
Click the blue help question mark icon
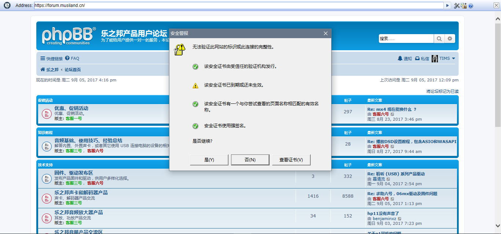point(471,6)
